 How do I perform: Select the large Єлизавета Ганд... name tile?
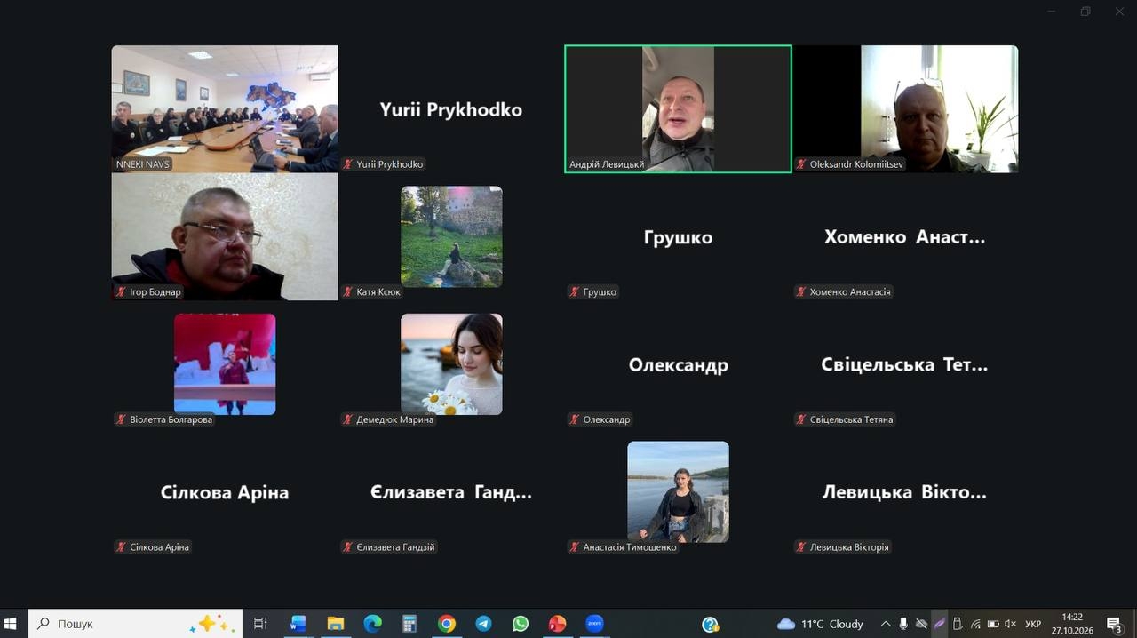click(x=451, y=492)
